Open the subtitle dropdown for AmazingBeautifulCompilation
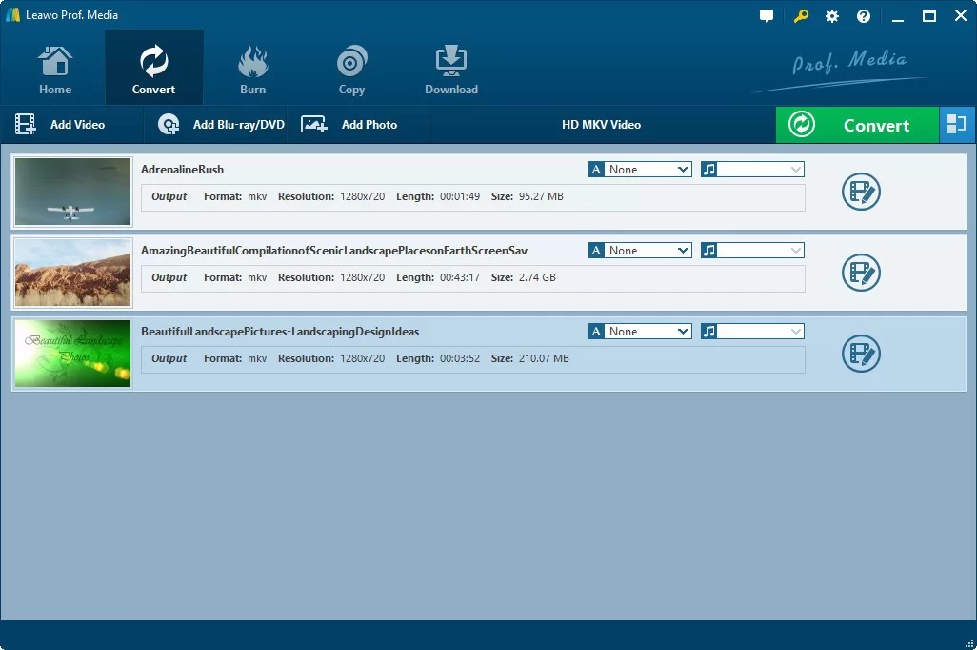This screenshot has height=650, width=977. point(640,250)
